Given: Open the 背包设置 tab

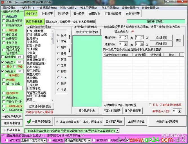Looking at the screenshot, I should [79, 14].
